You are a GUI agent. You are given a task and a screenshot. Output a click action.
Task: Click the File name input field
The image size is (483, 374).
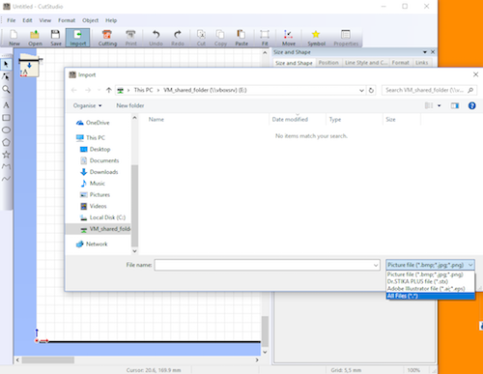267,265
